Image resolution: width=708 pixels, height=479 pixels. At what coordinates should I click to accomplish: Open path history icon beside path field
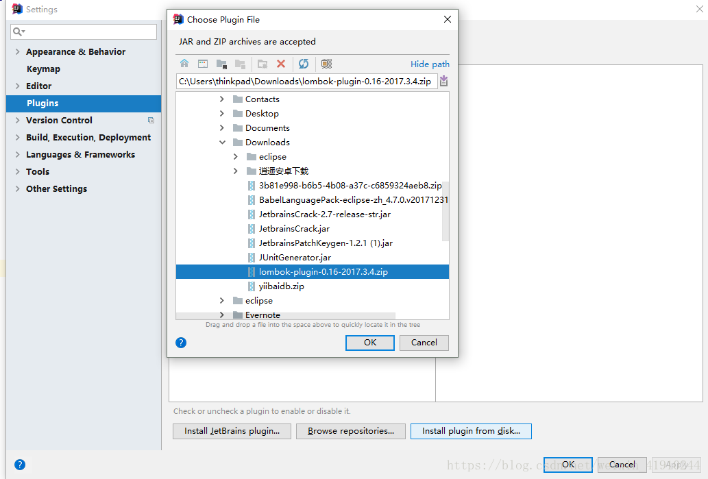click(444, 81)
